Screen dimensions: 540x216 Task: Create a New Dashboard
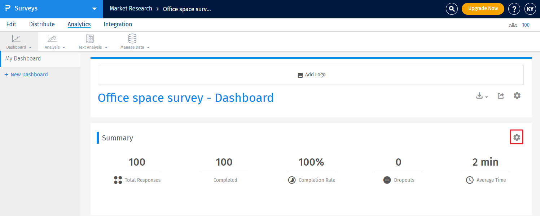26,74
